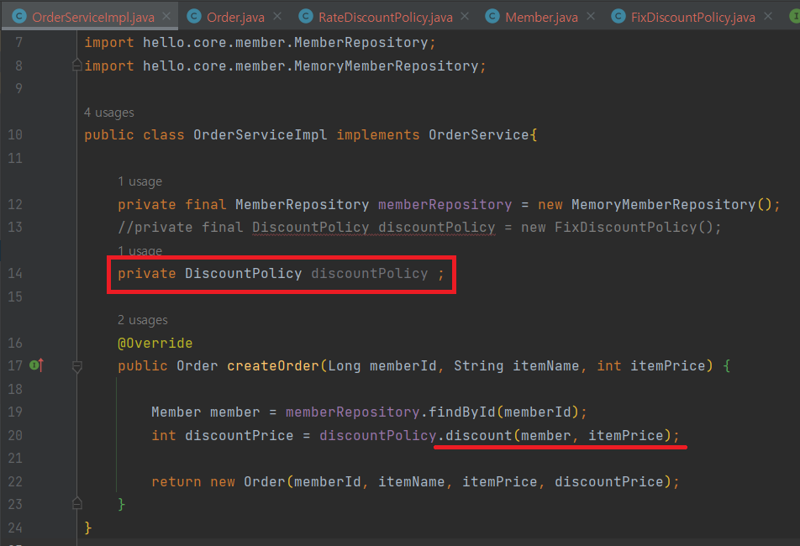Click the class icon on FixDiscountPolicy.java tab
This screenshot has width=800, height=546.
618,16
